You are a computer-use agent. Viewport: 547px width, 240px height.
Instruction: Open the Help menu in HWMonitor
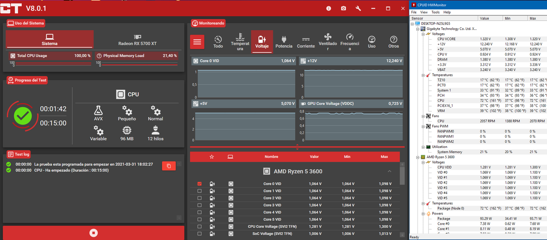[447, 12]
